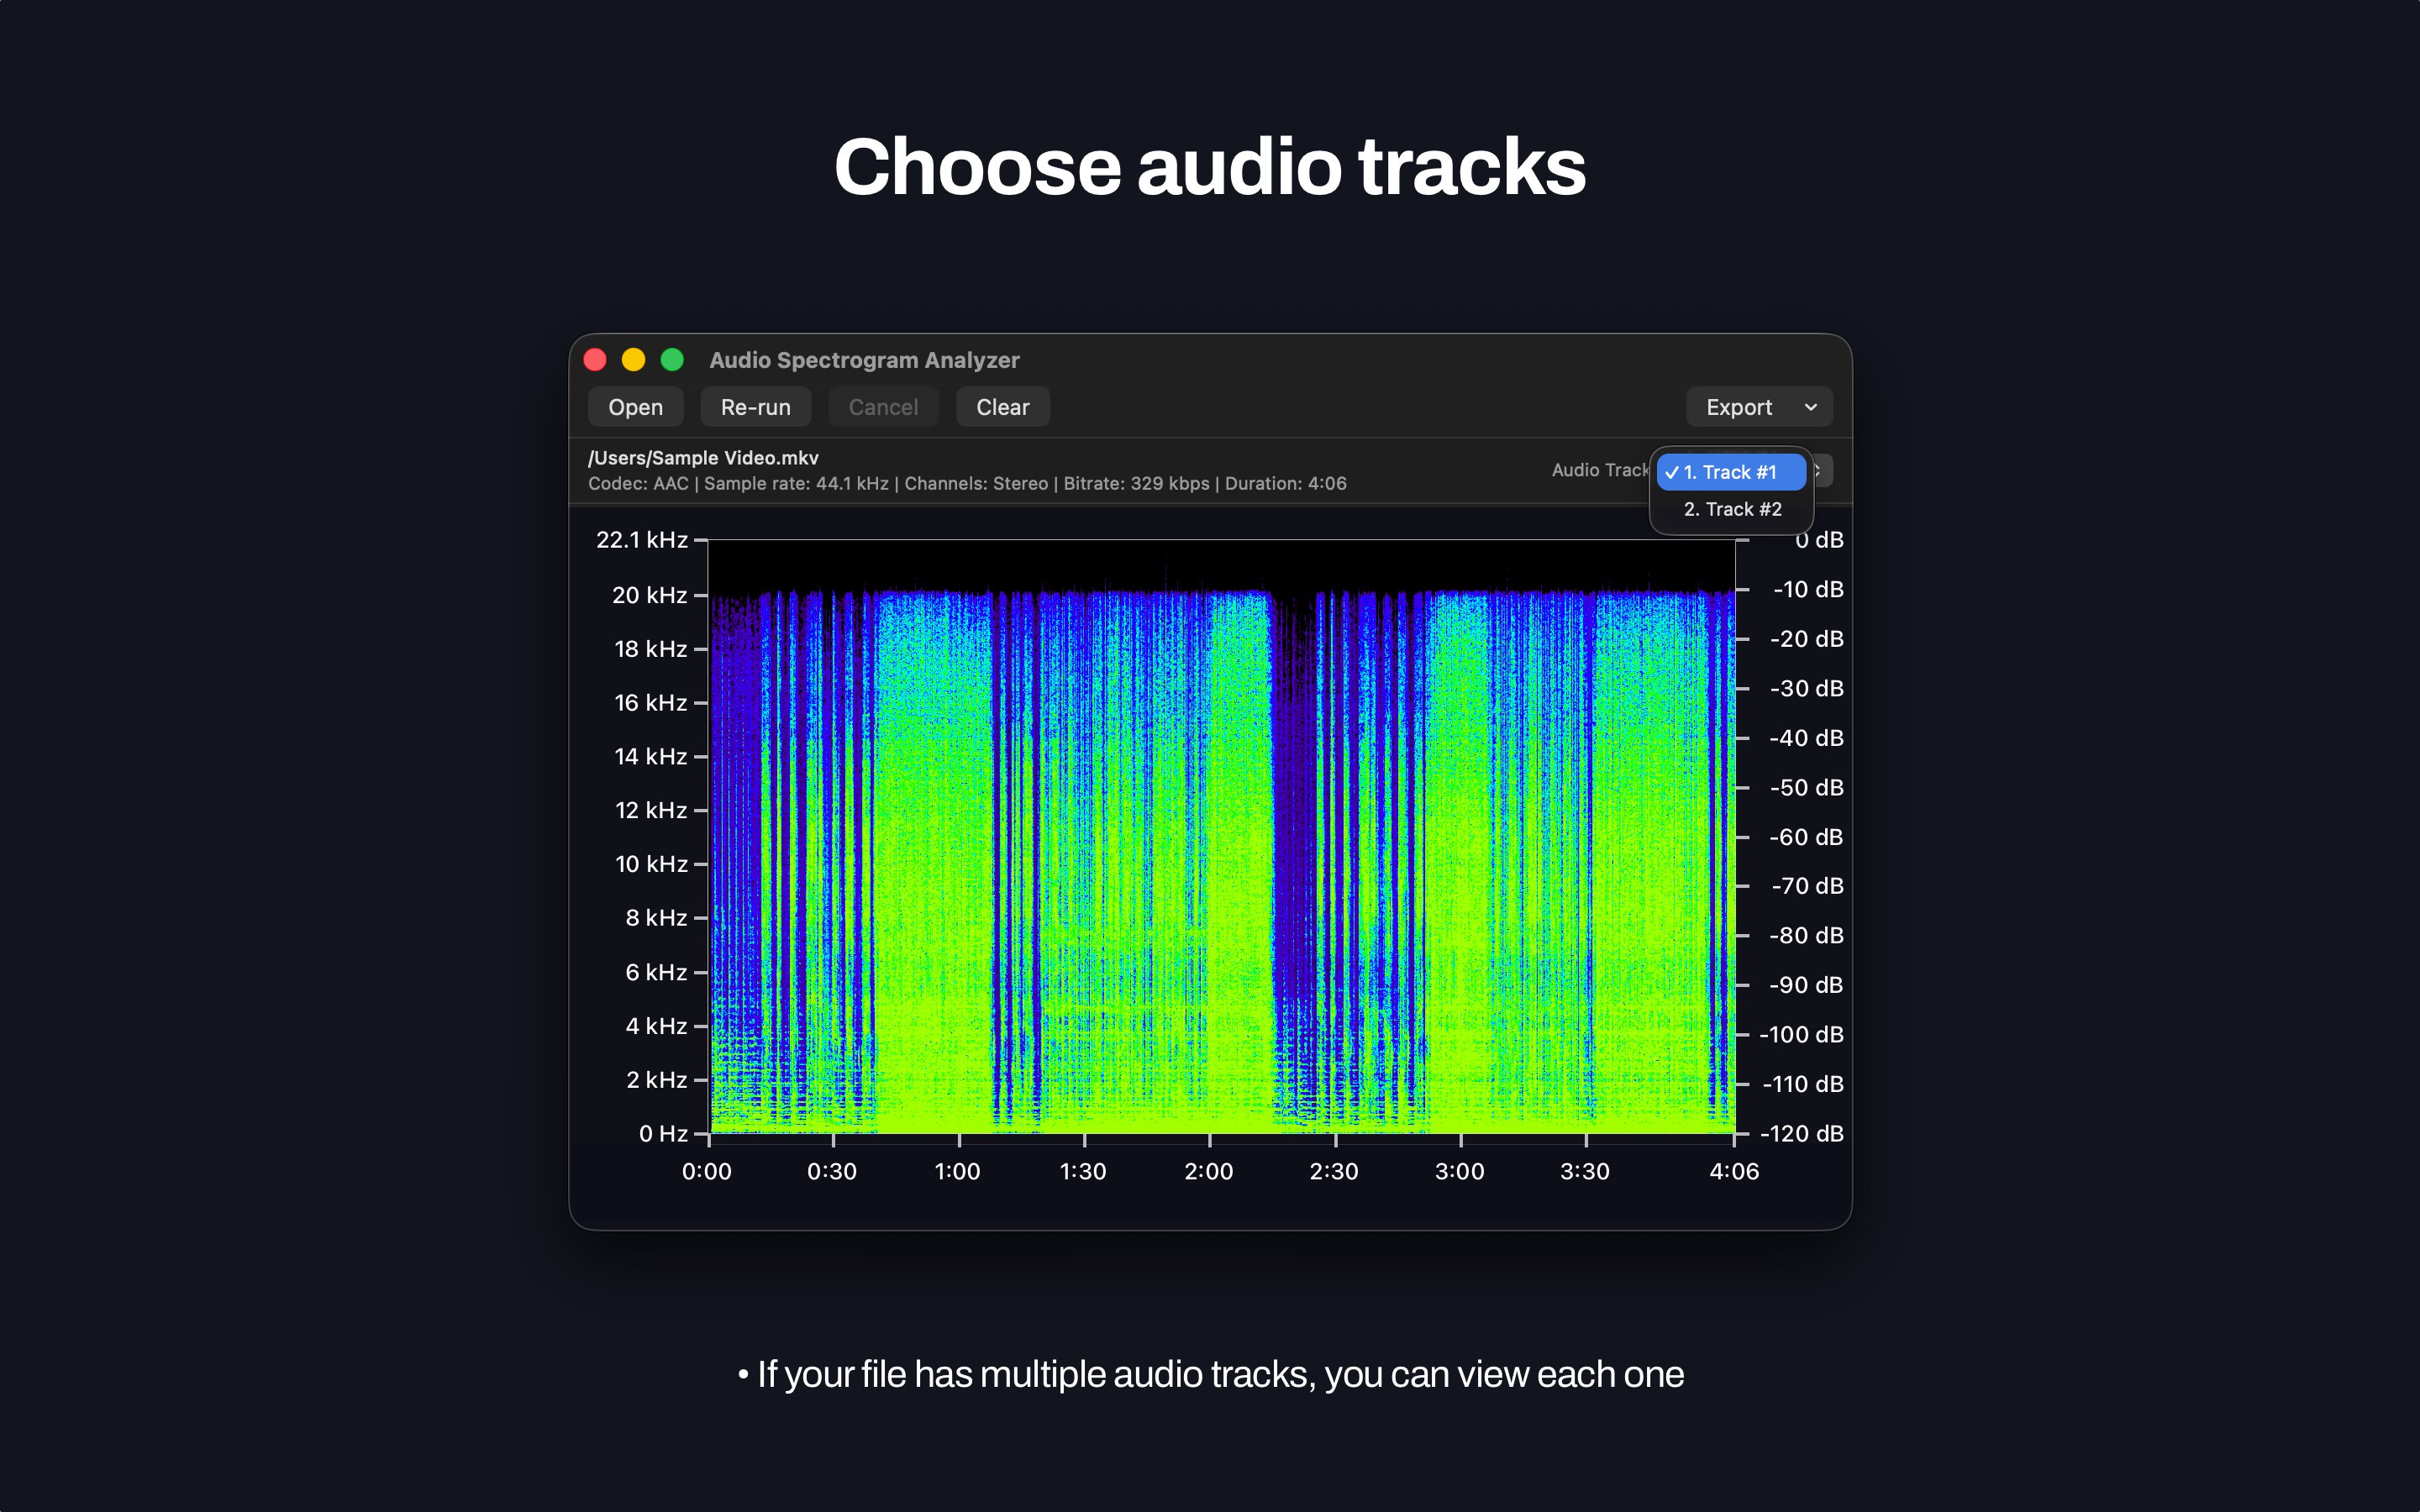The image size is (2420, 1512).
Task: Click the -60 dB scale label
Action: click(x=1806, y=837)
